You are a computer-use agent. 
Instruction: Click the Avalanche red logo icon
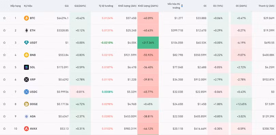tap(26, 129)
